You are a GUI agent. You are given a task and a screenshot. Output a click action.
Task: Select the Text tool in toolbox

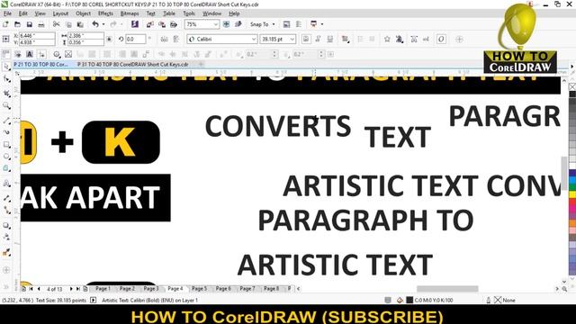6,184
